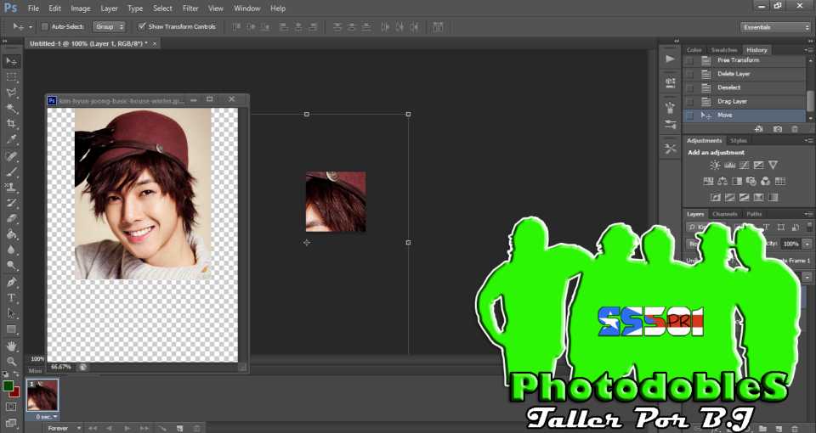Open the Filter menu
Viewport: 816px width, 433px height.
tap(190, 8)
